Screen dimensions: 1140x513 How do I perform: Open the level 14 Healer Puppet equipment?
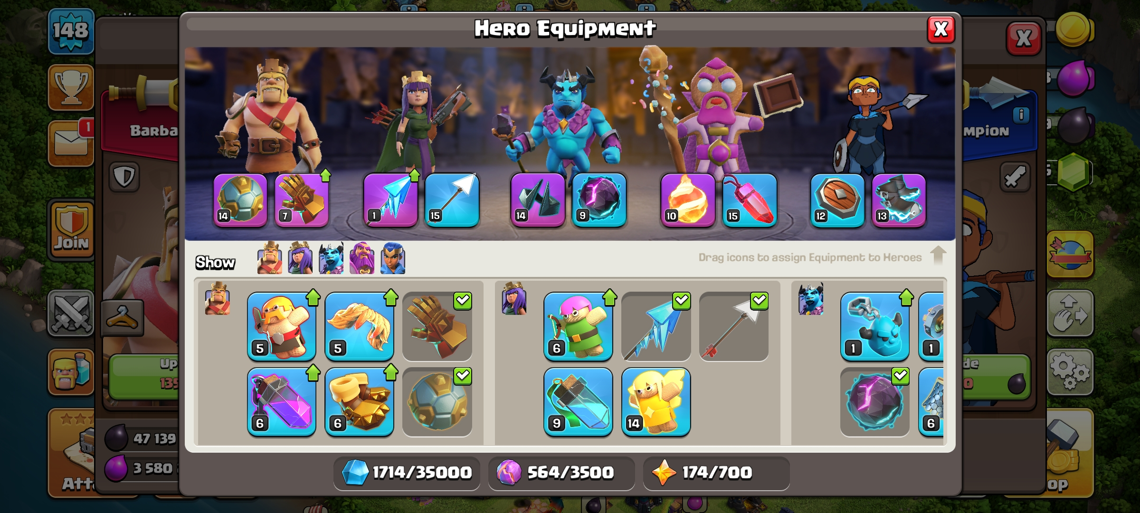(x=655, y=402)
